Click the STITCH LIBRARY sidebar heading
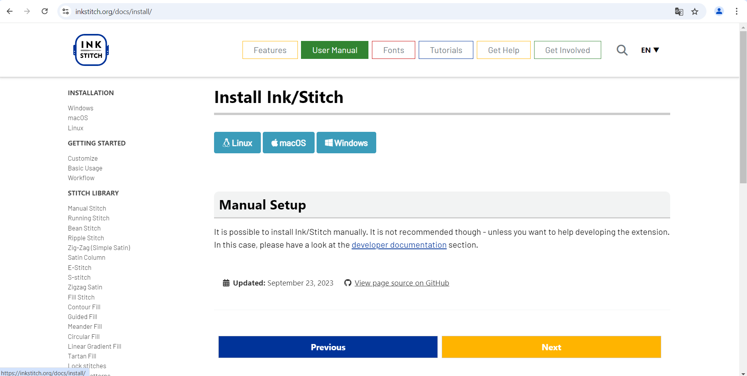The height and width of the screenshot is (376, 747). click(x=93, y=193)
